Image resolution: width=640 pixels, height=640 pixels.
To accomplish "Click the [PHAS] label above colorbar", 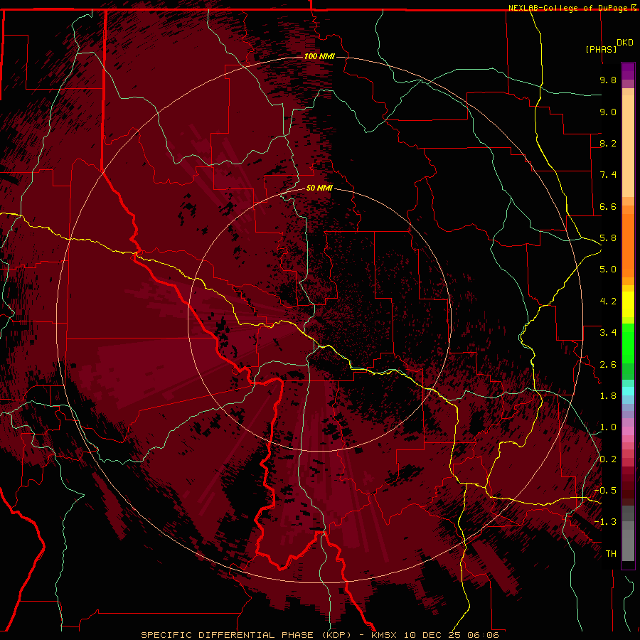I will click(601, 49).
